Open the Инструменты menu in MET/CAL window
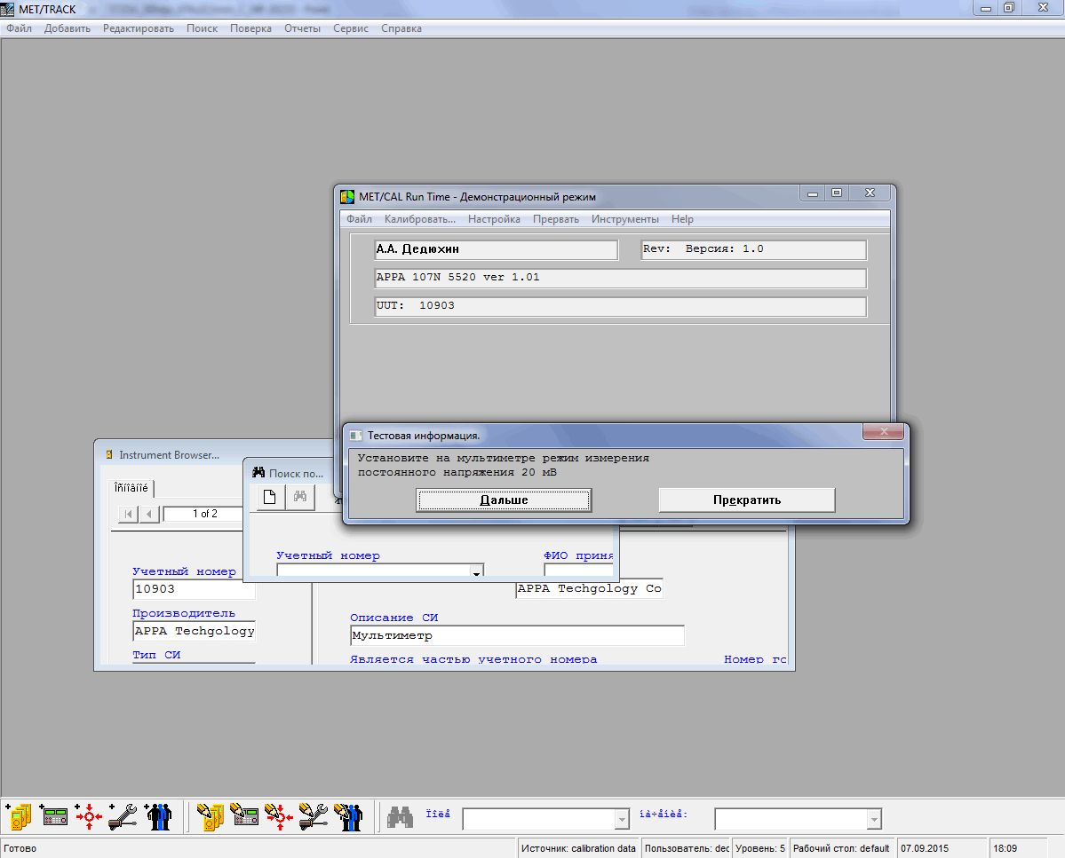This screenshot has height=858, width=1065. pos(625,219)
